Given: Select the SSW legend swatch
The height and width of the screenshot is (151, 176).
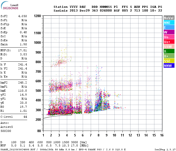Looking at the screenshot, I should (169, 47).
